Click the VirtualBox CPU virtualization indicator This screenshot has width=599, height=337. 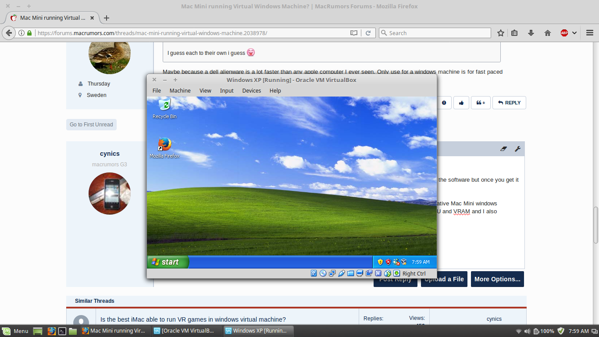point(378,273)
